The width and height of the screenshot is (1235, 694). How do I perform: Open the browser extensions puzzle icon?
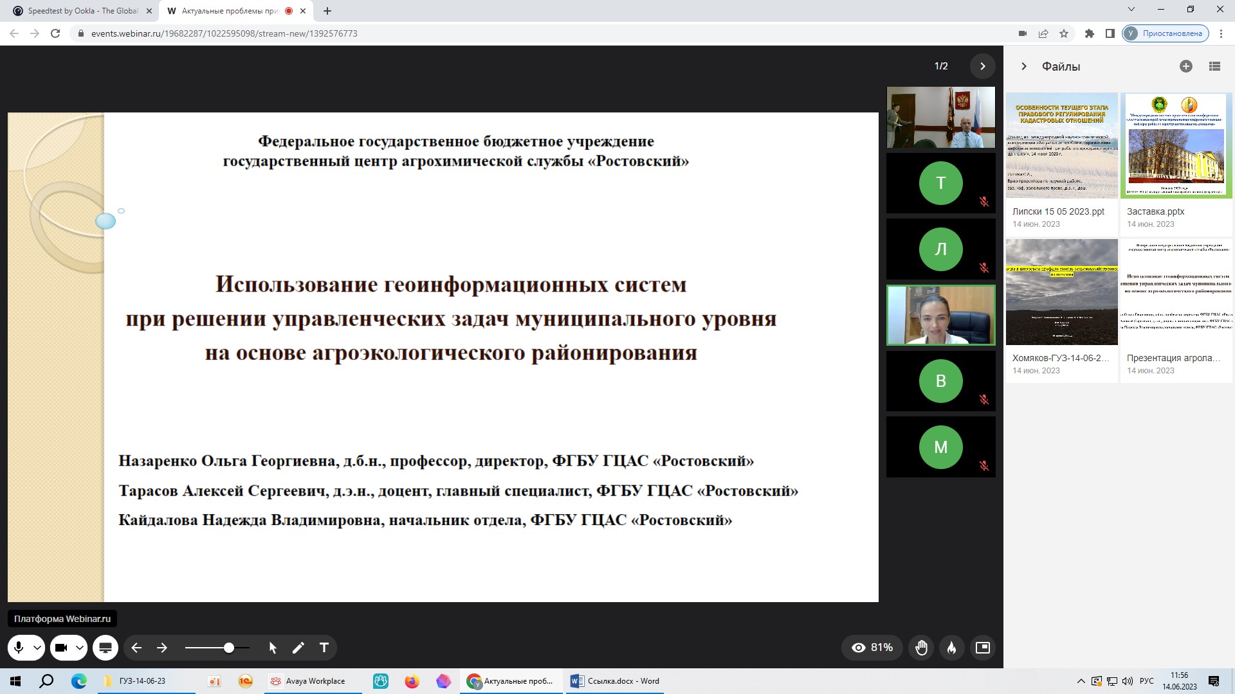(x=1090, y=33)
